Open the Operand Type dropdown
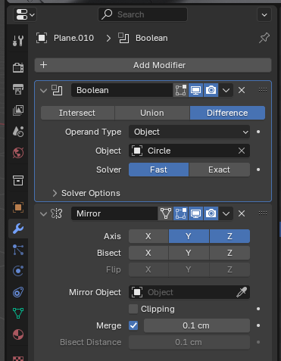This screenshot has width=281, height=361. 189,132
